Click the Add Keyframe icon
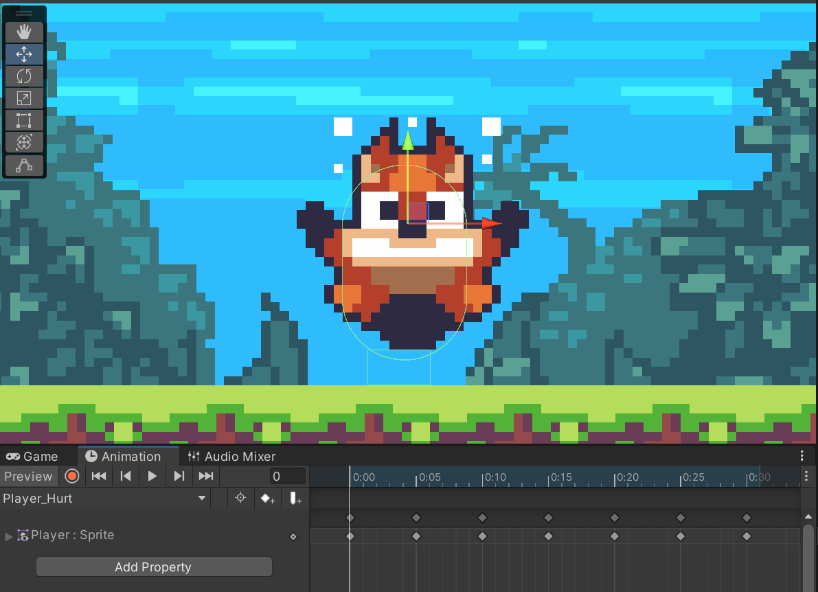This screenshot has width=818, height=592. coord(267,499)
